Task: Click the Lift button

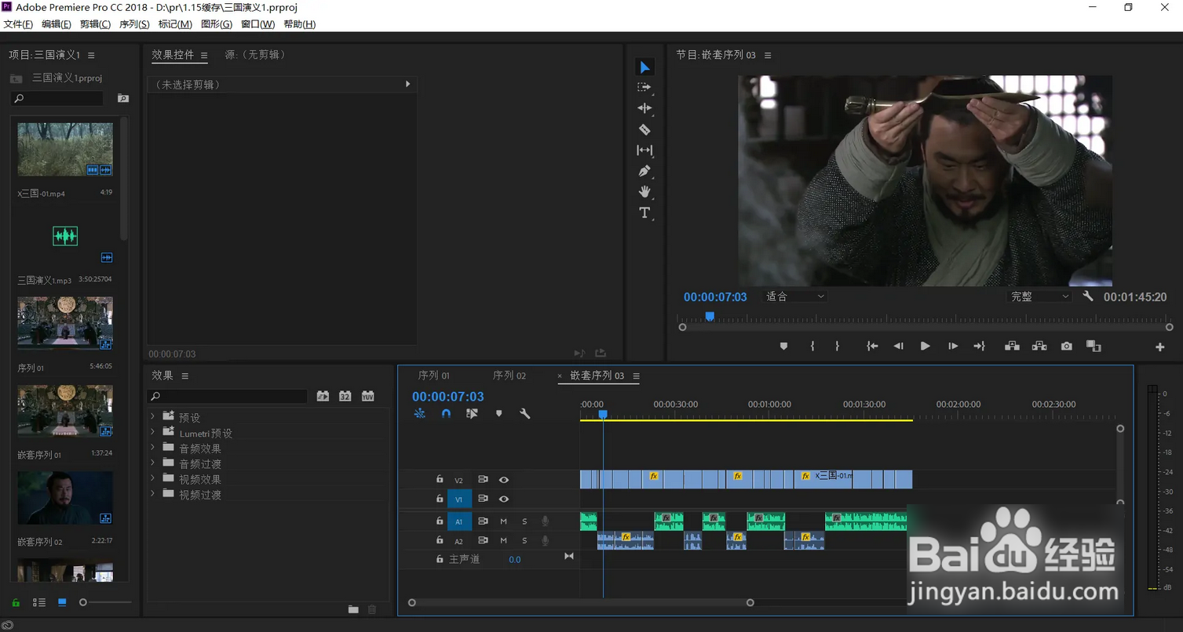Action: point(1013,346)
